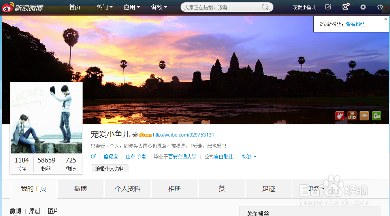Open the weibo.com/329753131 profile link
Screen dimensions: 390x216
183,135
